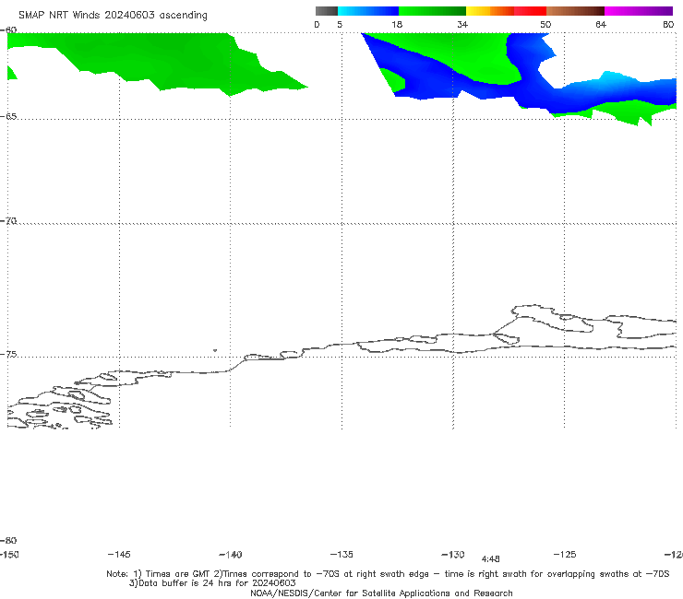Click the colorbar label 18

click(397, 25)
